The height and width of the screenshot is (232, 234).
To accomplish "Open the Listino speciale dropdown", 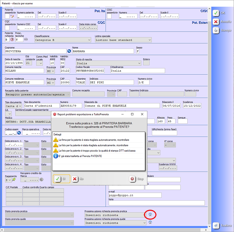I will (x=123, y=40).
